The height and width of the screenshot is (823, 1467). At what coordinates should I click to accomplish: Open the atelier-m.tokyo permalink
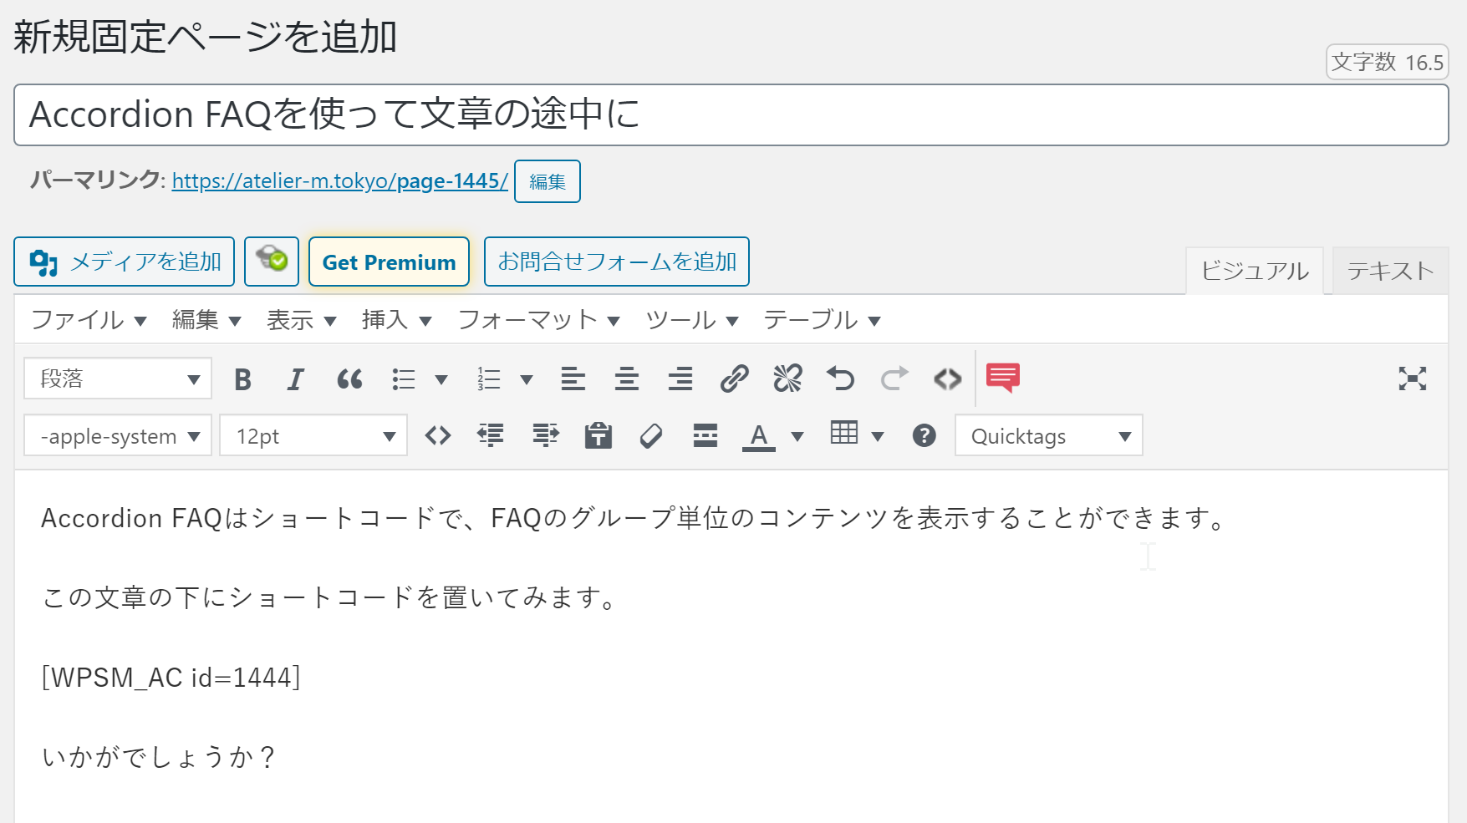[x=339, y=181]
